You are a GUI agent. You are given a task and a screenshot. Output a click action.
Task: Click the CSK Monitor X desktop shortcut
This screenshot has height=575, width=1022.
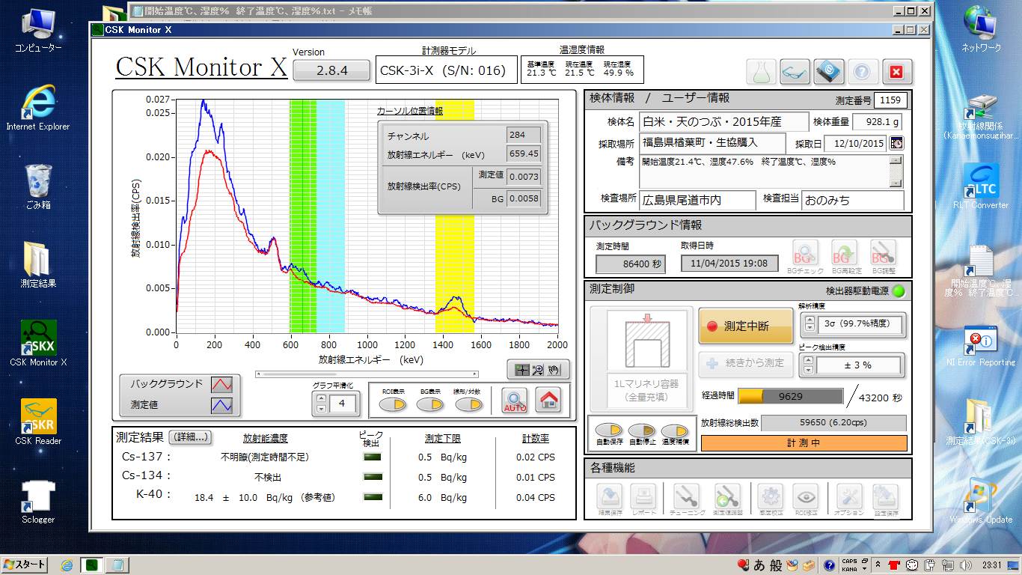38,344
